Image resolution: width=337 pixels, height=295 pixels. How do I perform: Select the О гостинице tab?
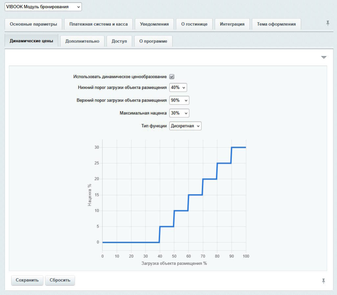(194, 24)
